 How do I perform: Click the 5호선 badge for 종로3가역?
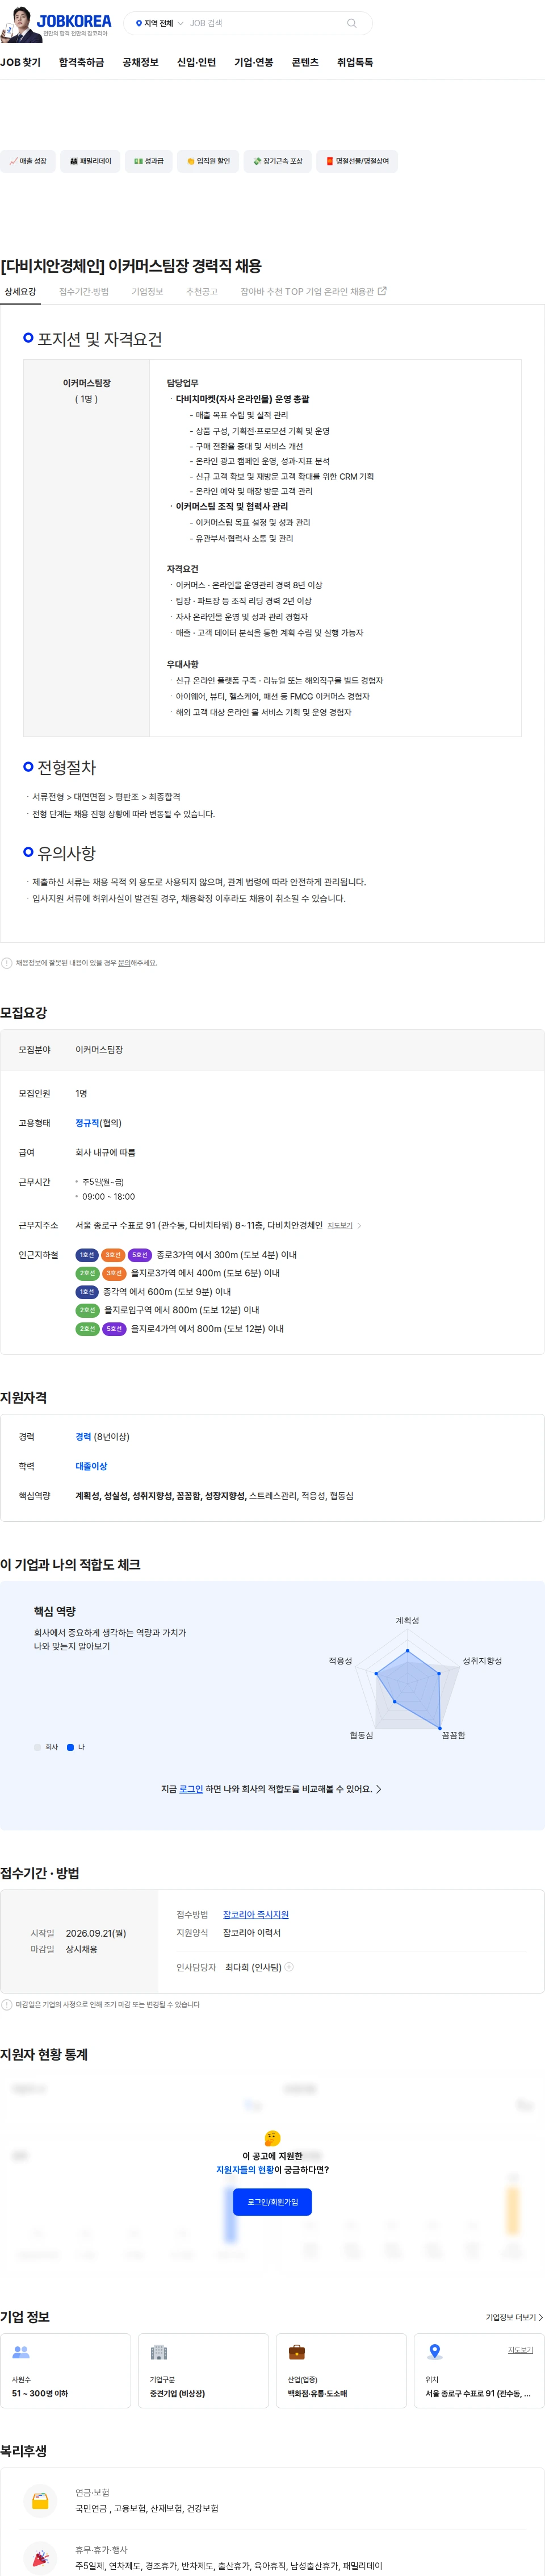[x=140, y=1255]
